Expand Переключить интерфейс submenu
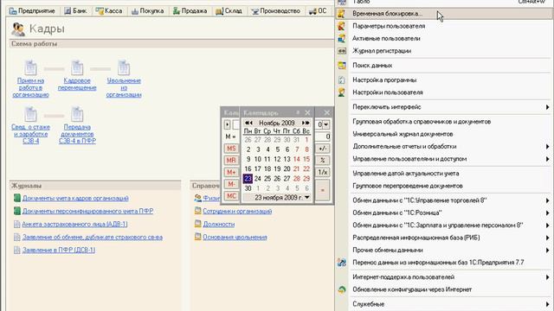 (444, 107)
